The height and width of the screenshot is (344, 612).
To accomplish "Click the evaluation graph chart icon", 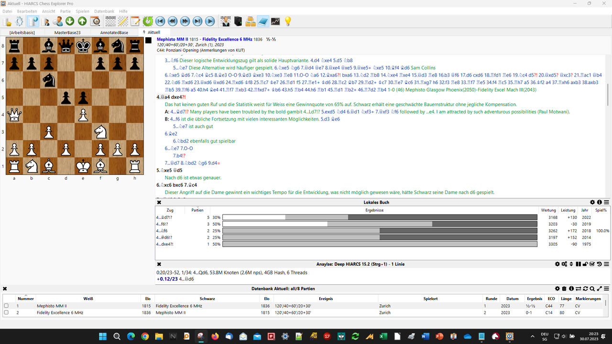I will coord(275,21).
